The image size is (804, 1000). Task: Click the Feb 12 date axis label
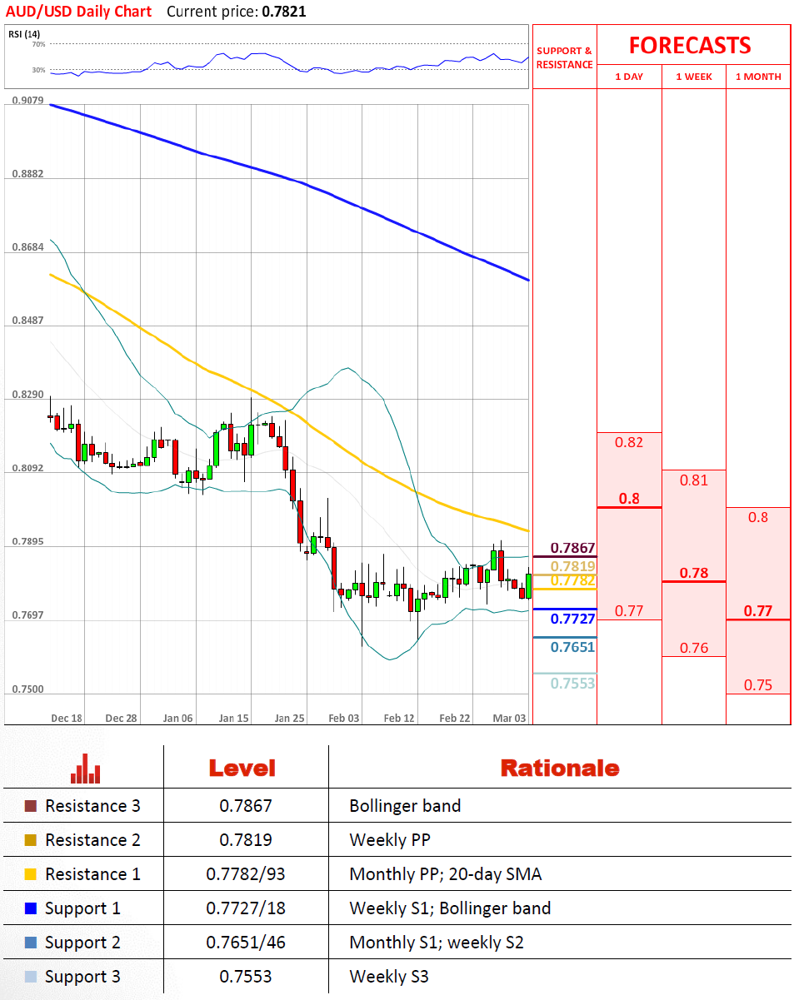pos(399,718)
